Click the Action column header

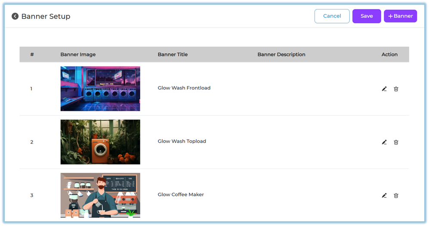389,55
